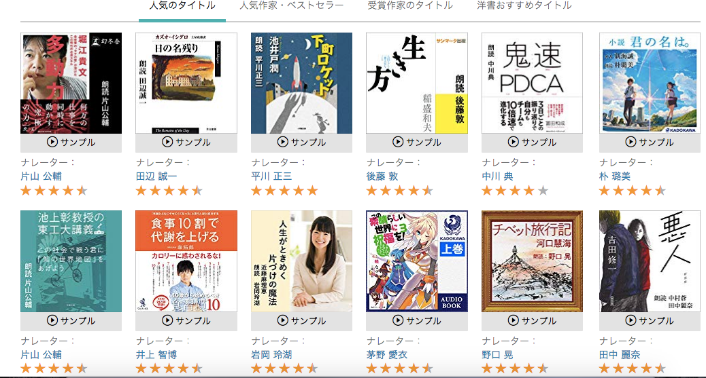Switch to the 人気のタイトル tab
706x378 pixels.
pyautogui.click(x=182, y=6)
